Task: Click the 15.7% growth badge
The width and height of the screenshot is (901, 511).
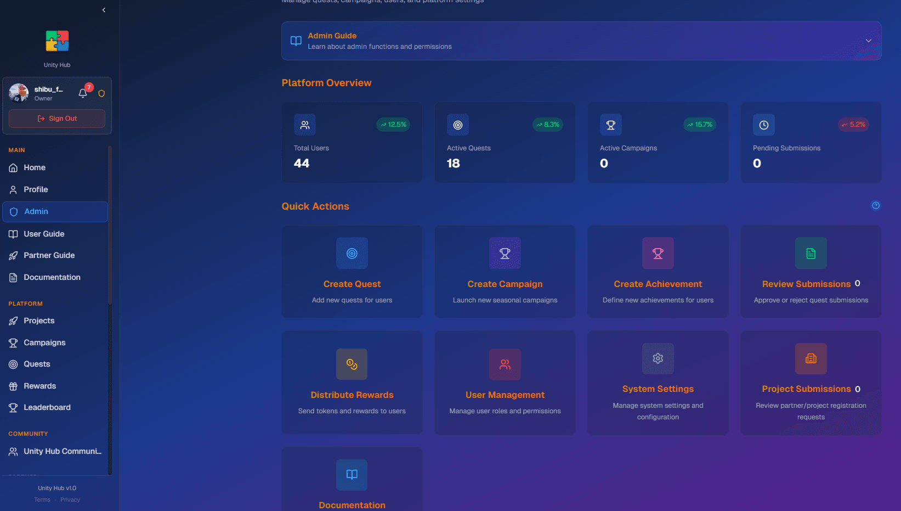Action: [x=700, y=125]
